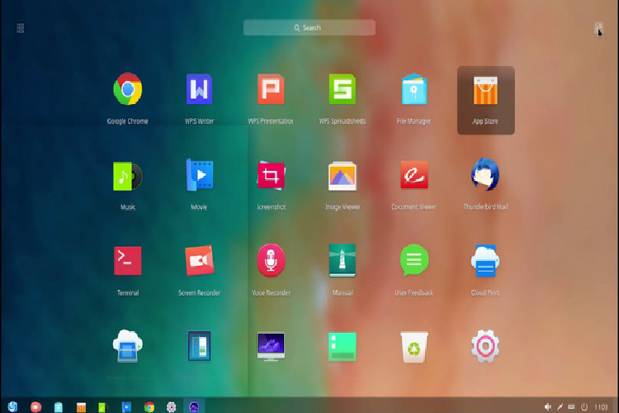Click the Search field at top
The image size is (619, 413).
[309, 27]
